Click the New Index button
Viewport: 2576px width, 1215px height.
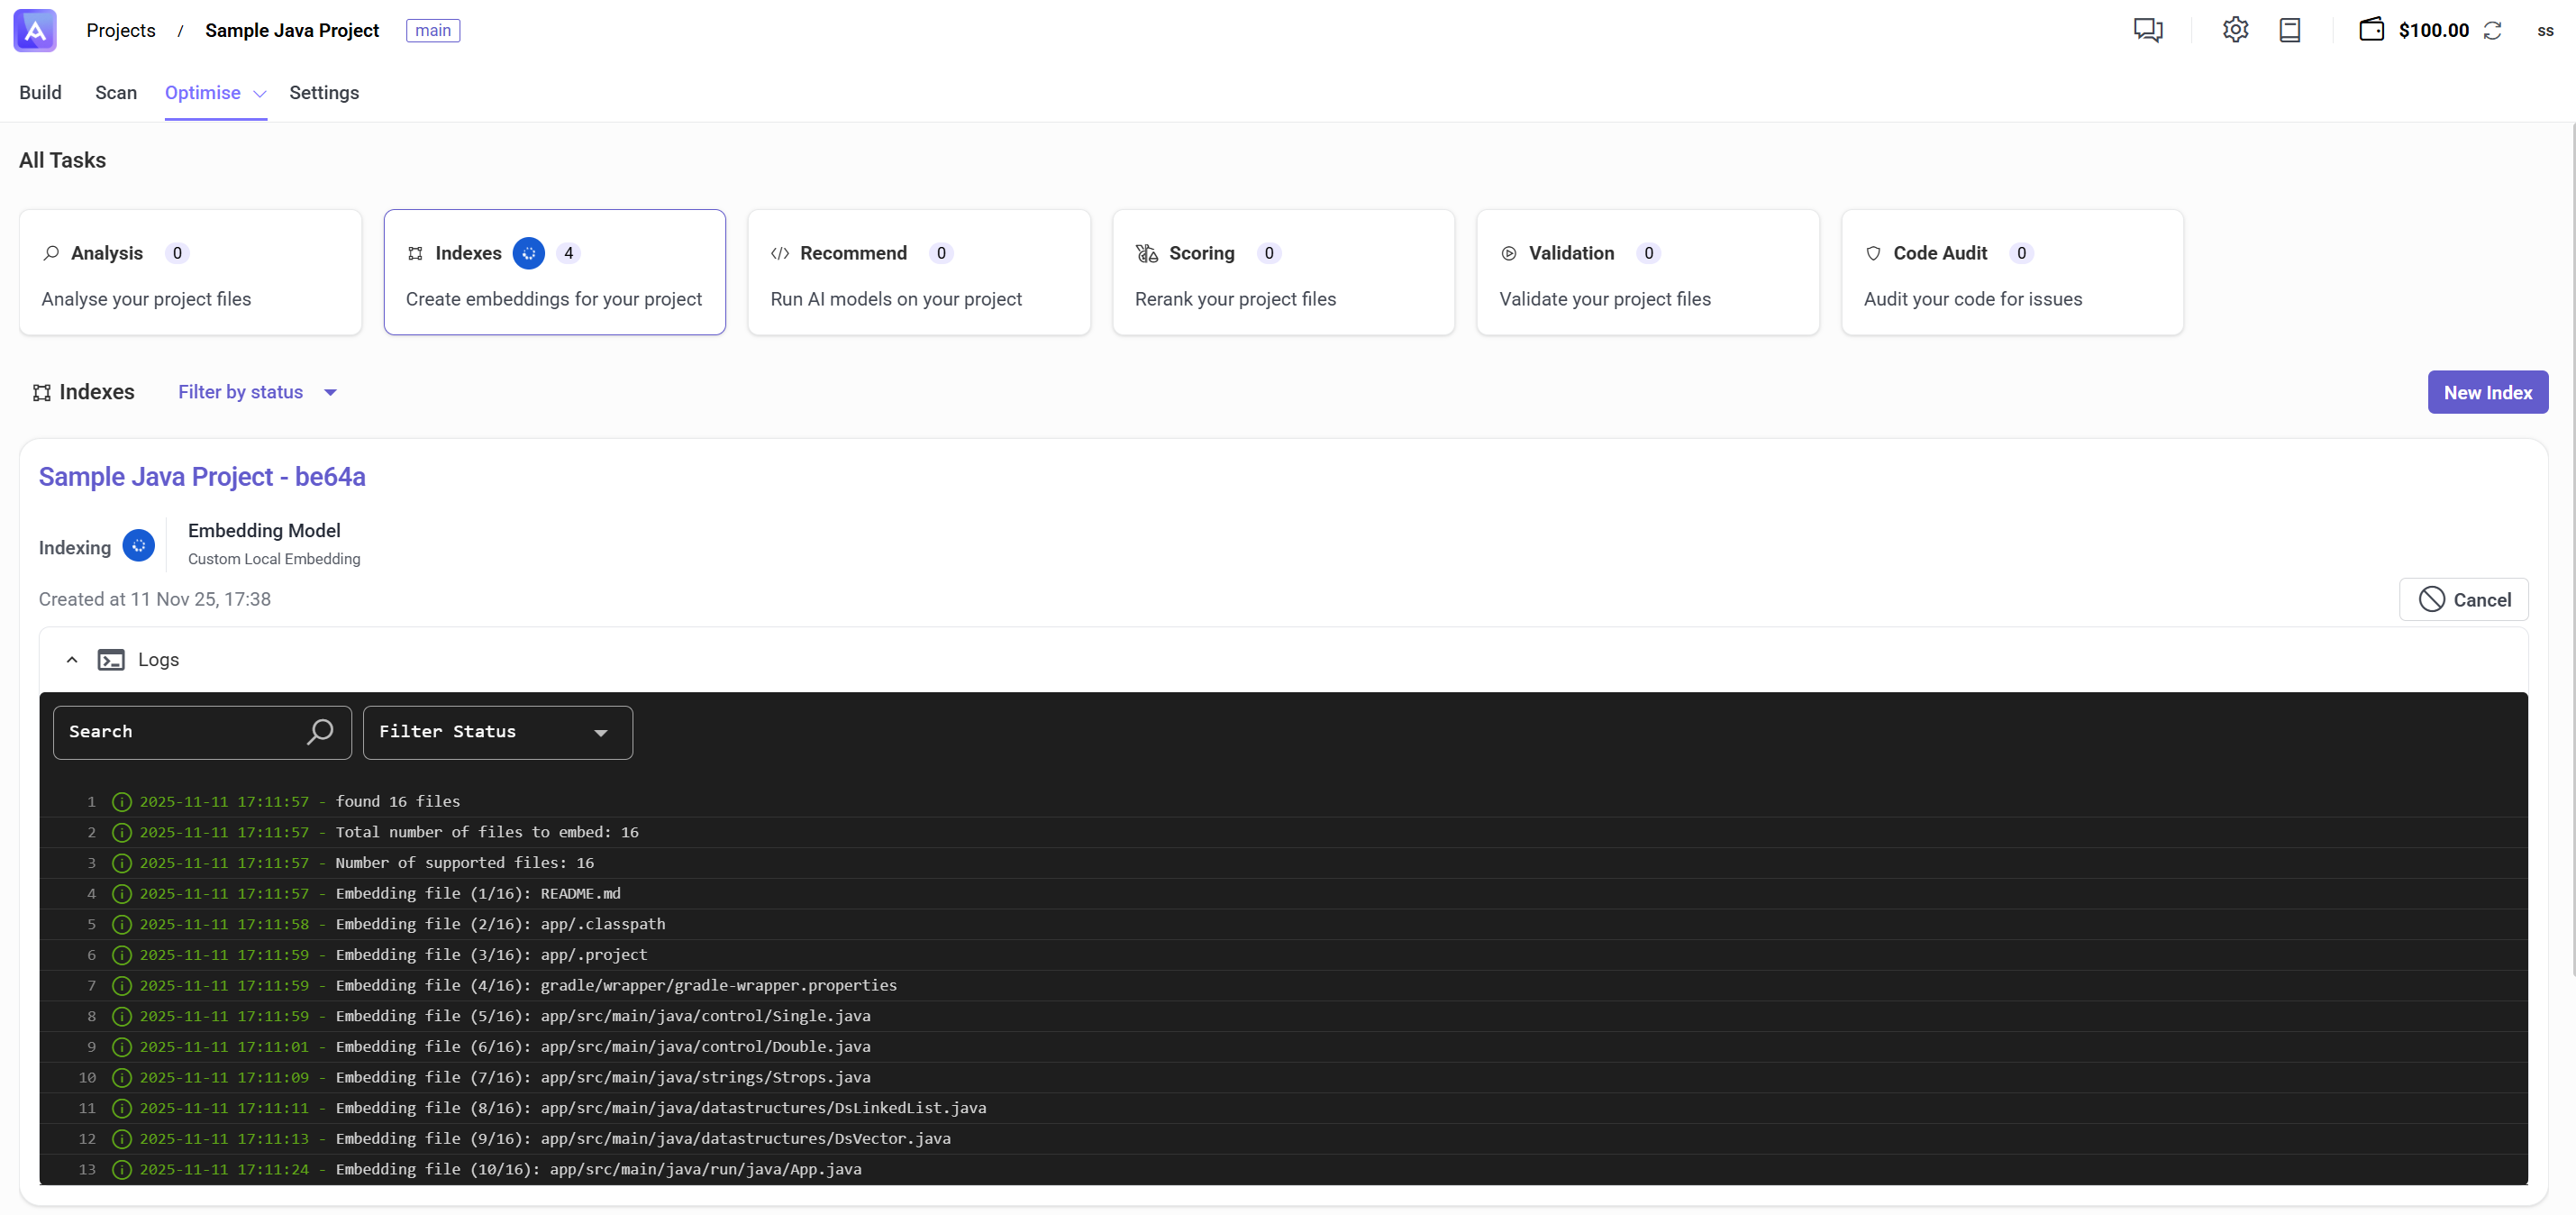(x=2487, y=392)
